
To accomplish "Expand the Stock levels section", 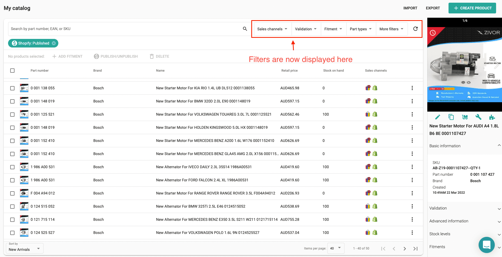I will 465,234.
